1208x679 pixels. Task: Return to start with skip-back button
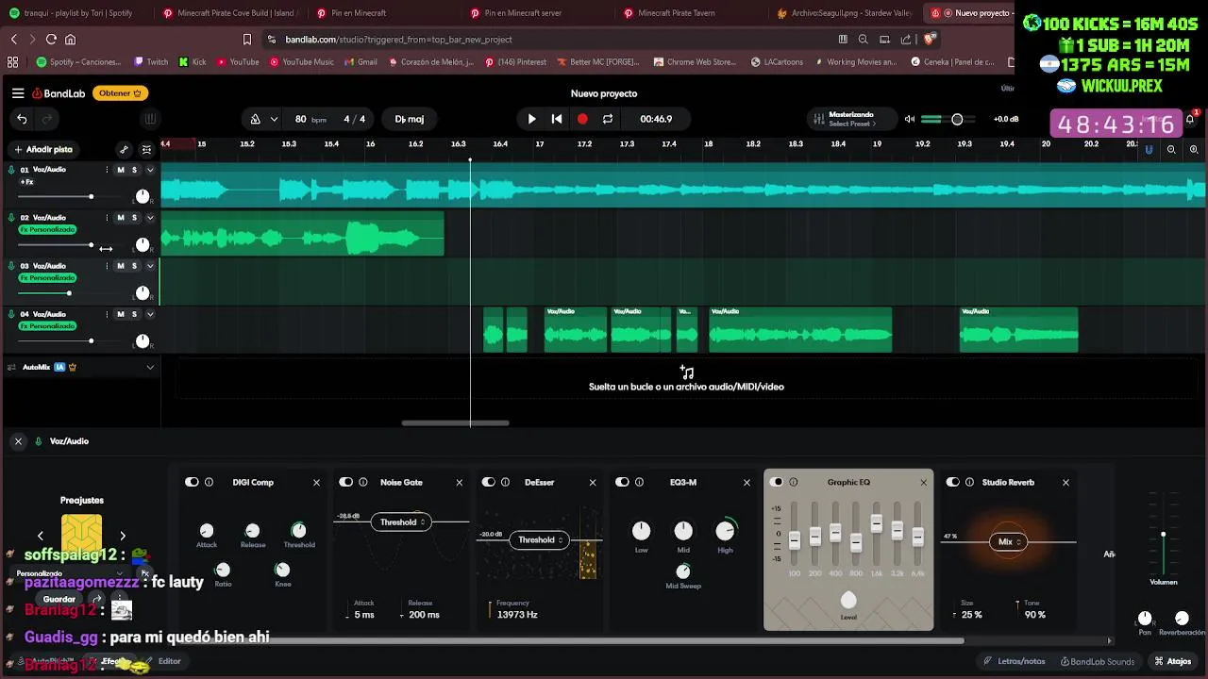(x=557, y=119)
